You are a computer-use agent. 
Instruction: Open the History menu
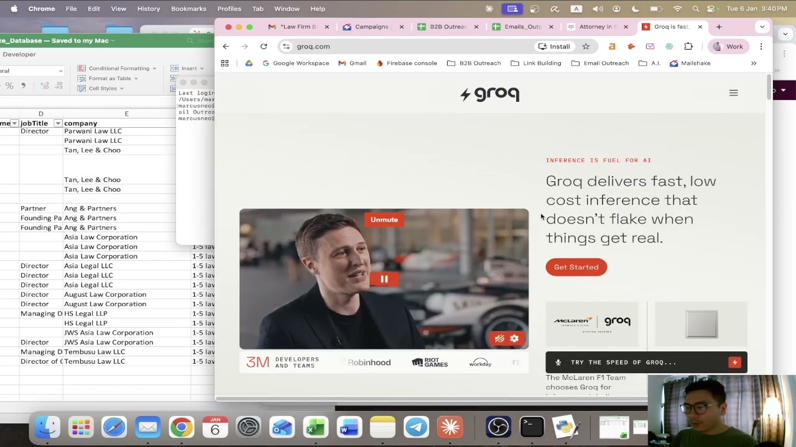pyautogui.click(x=148, y=9)
